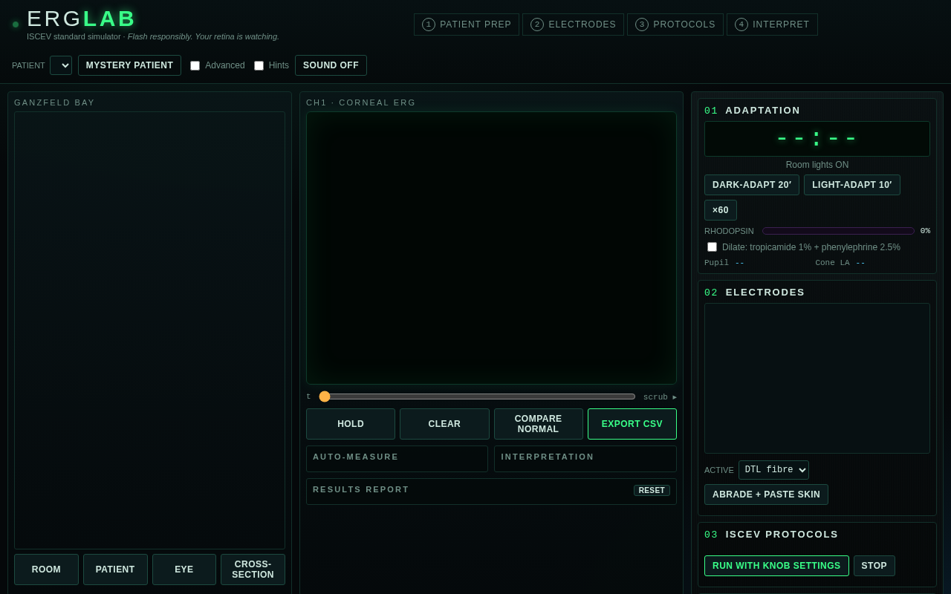Switch to the Protocols step tab
951x594 pixels.
tap(675, 25)
